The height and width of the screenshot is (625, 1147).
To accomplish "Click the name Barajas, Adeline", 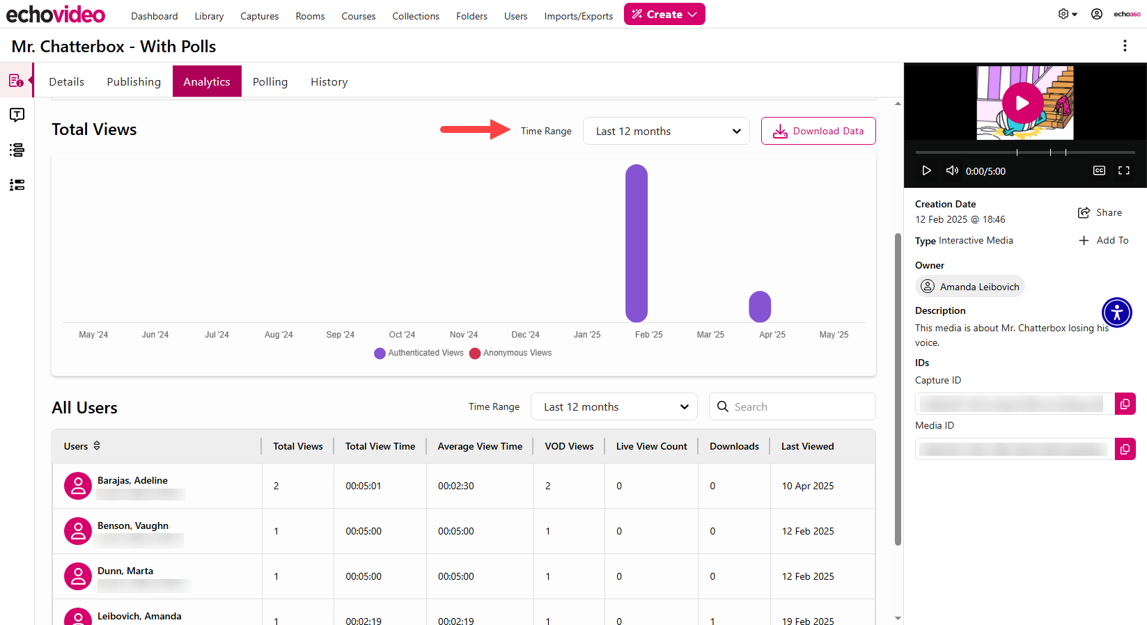I will pyautogui.click(x=132, y=480).
